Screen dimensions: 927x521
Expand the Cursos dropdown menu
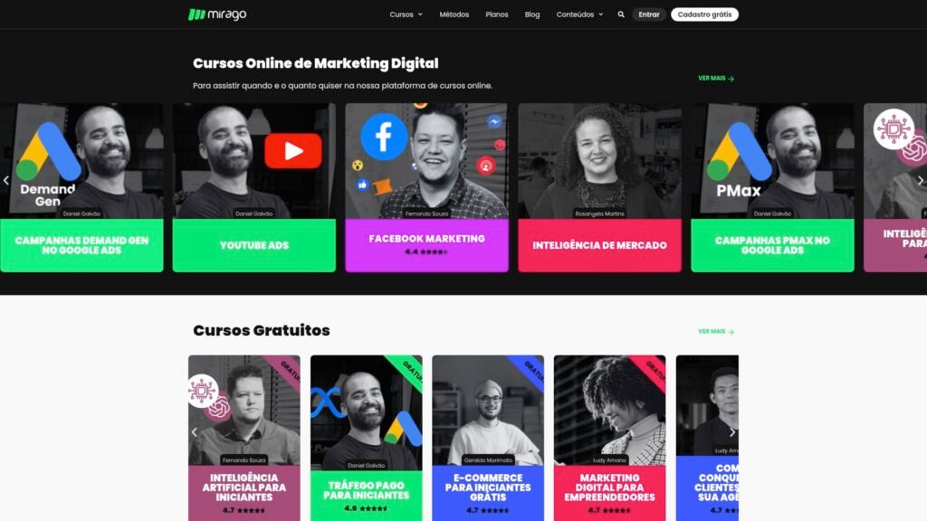[x=406, y=14]
